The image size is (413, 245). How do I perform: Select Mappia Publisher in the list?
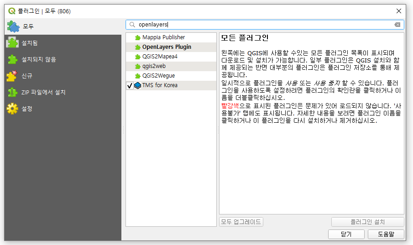tap(171, 37)
